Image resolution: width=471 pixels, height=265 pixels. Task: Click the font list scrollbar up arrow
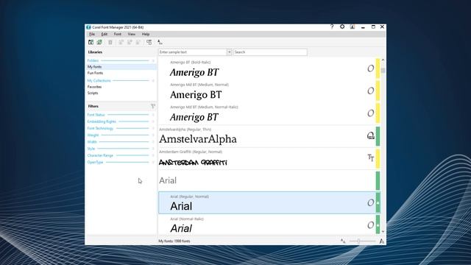pyautogui.click(x=383, y=60)
